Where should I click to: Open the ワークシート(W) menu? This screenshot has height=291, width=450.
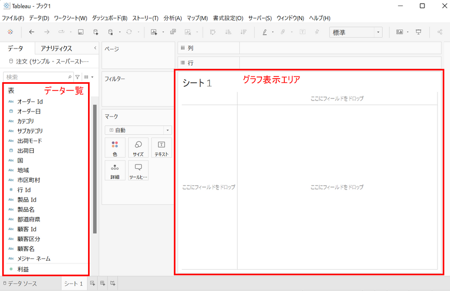click(71, 18)
